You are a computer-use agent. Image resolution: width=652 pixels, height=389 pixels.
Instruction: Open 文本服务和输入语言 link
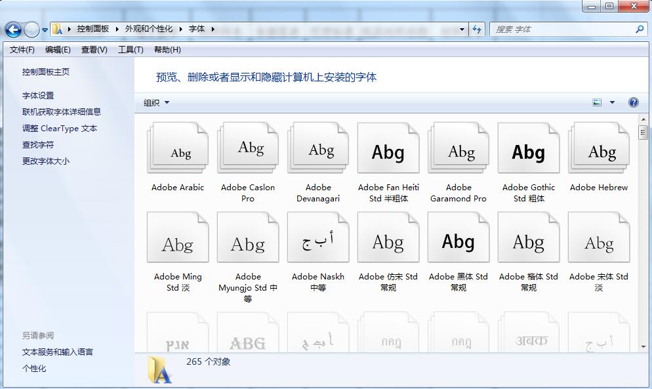(57, 352)
